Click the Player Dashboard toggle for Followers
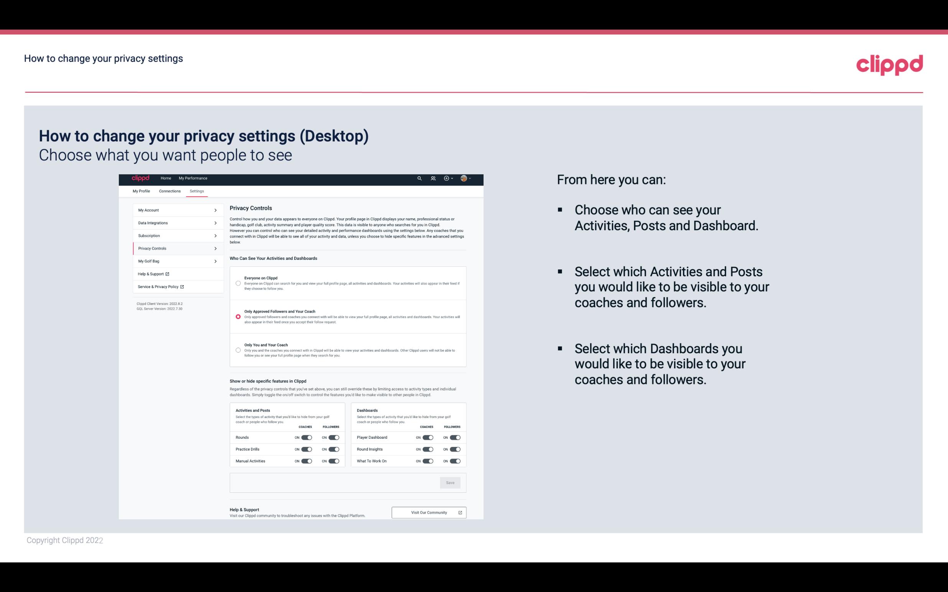This screenshot has height=592, width=948. pyautogui.click(x=454, y=437)
